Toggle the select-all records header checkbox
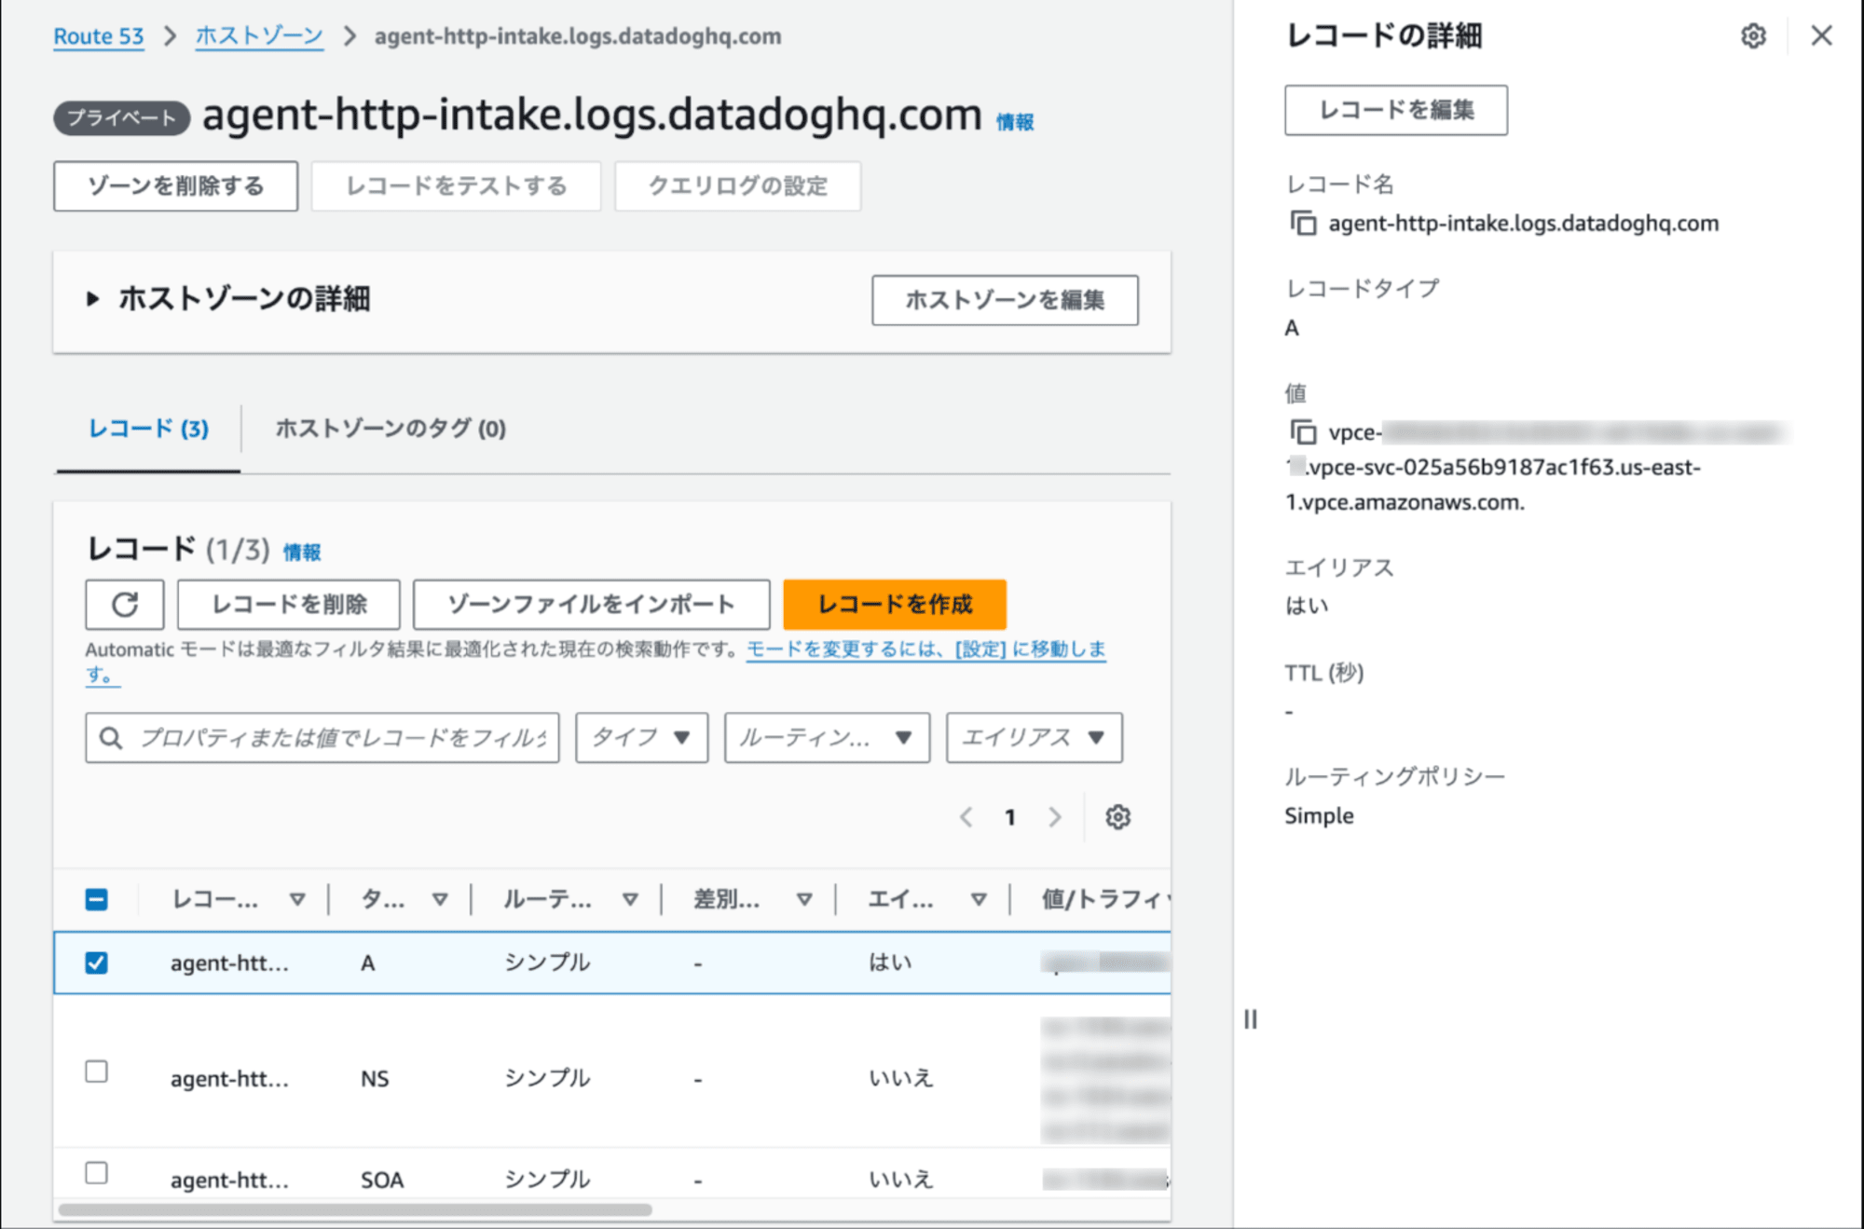This screenshot has height=1229, width=1864. pos(96,899)
